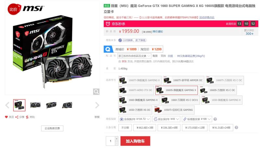This screenshot has height=148, width=260.
Task: Open 活动详情点此 promotion link
Action: tap(207, 17)
